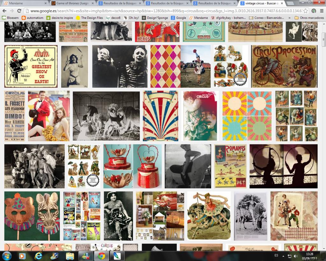Open the Romanos poster thumbnail
The image size is (326, 261).
tap(230, 166)
